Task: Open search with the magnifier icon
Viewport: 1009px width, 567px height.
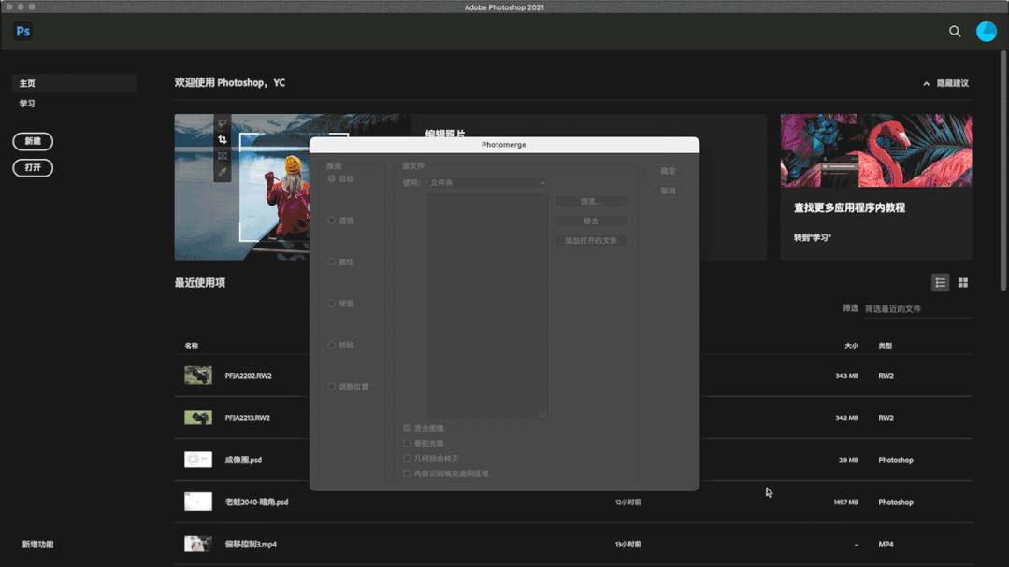Action: tap(955, 31)
